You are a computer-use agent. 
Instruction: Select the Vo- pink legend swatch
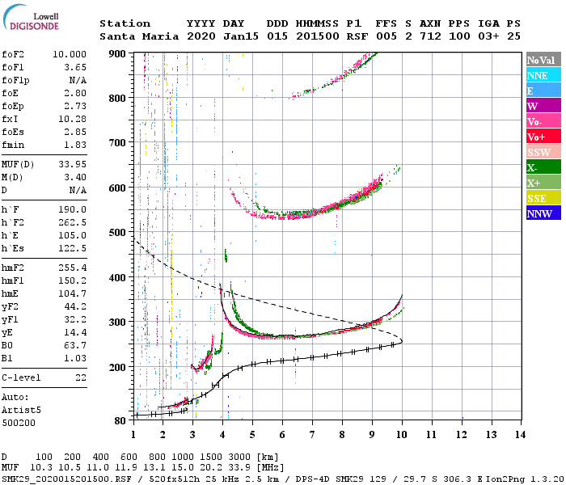543,121
